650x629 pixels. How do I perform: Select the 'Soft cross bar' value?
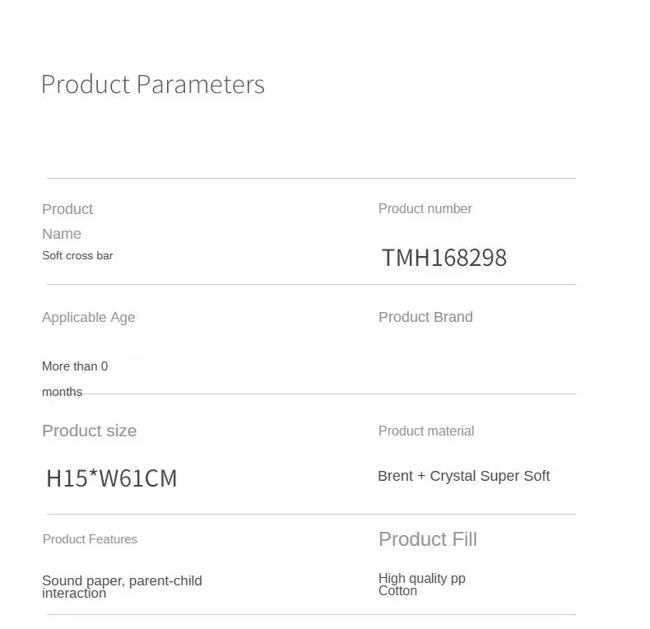coord(77,255)
